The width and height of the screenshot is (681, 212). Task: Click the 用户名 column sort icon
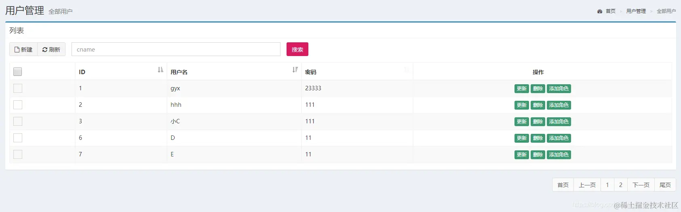[x=295, y=70]
